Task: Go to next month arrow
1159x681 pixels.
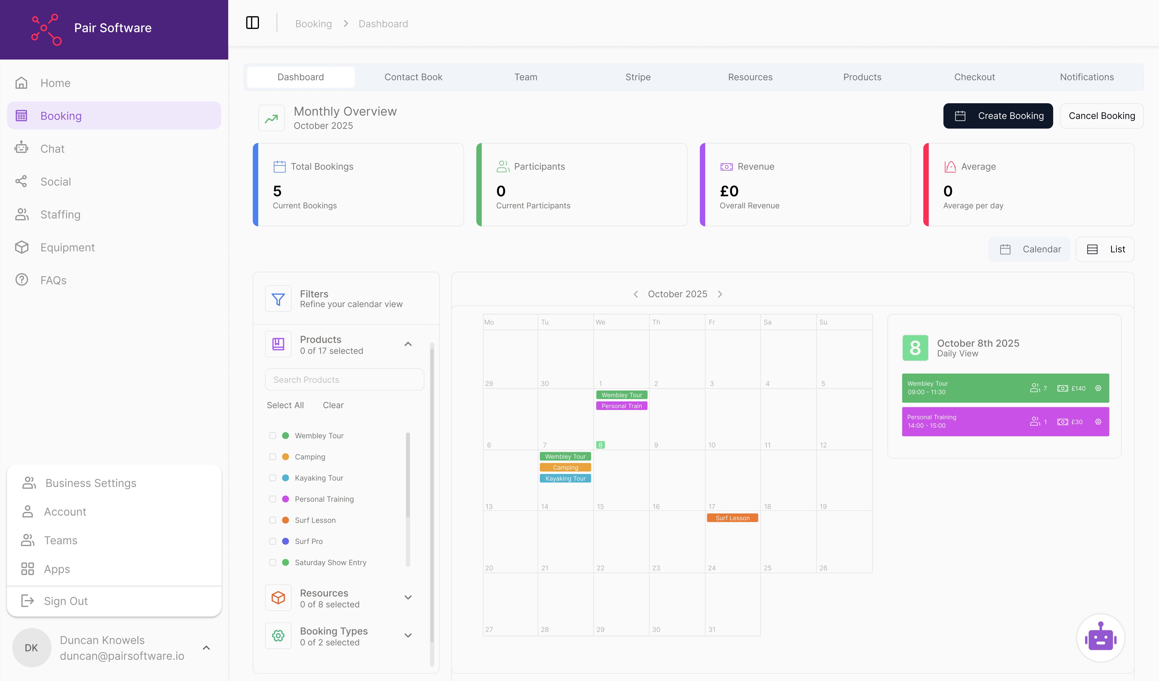Action: (720, 294)
